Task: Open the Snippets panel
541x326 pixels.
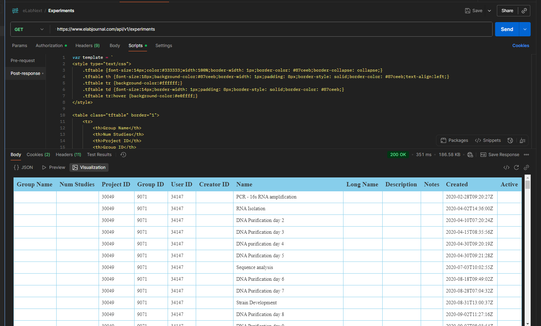Action: coord(488,140)
